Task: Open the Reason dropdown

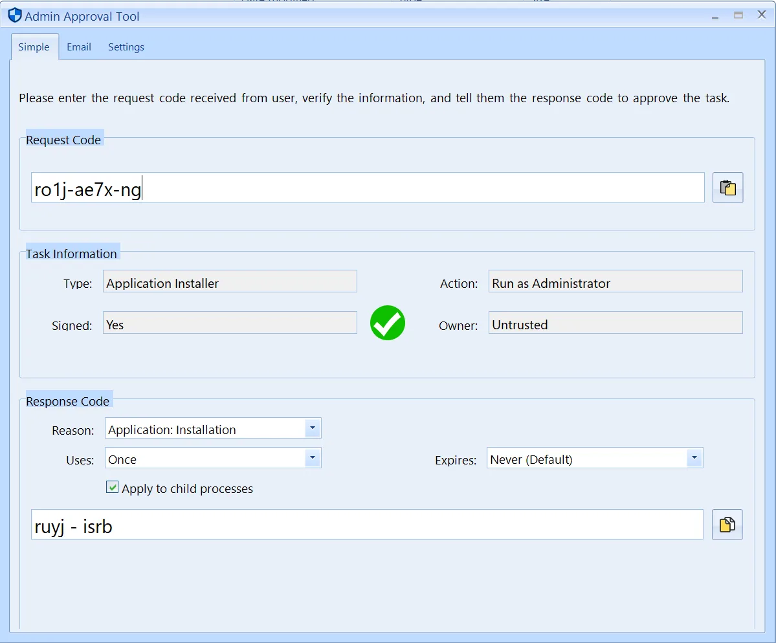Action: 313,428
